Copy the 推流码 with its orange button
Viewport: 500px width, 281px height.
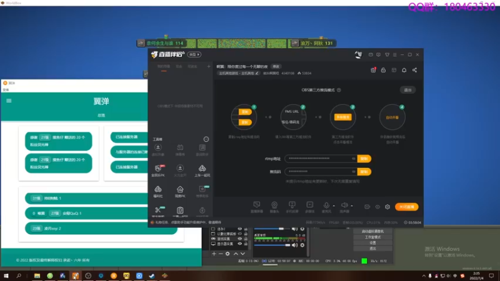click(x=364, y=172)
